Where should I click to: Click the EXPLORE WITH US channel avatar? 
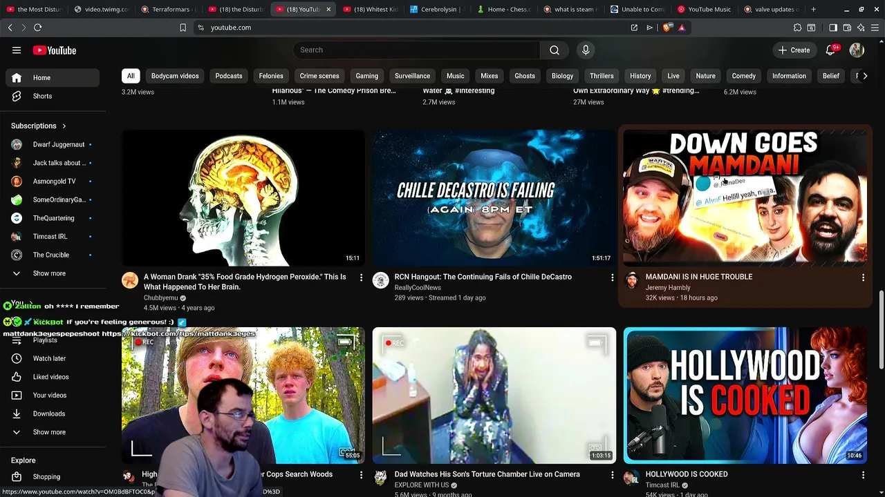tap(381, 477)
